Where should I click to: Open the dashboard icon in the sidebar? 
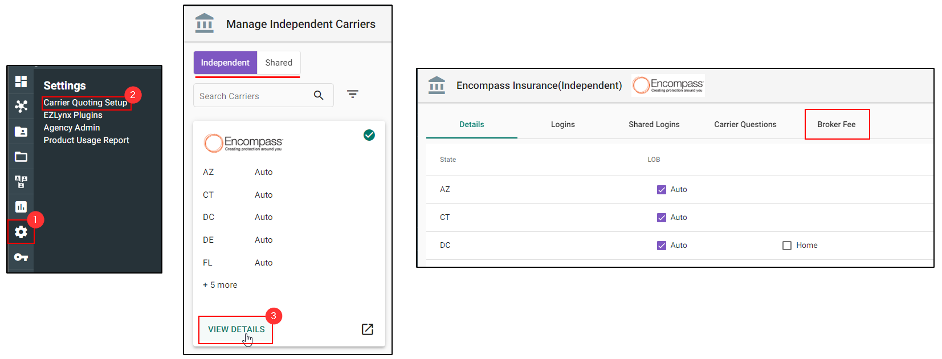(x=21, y=81)
